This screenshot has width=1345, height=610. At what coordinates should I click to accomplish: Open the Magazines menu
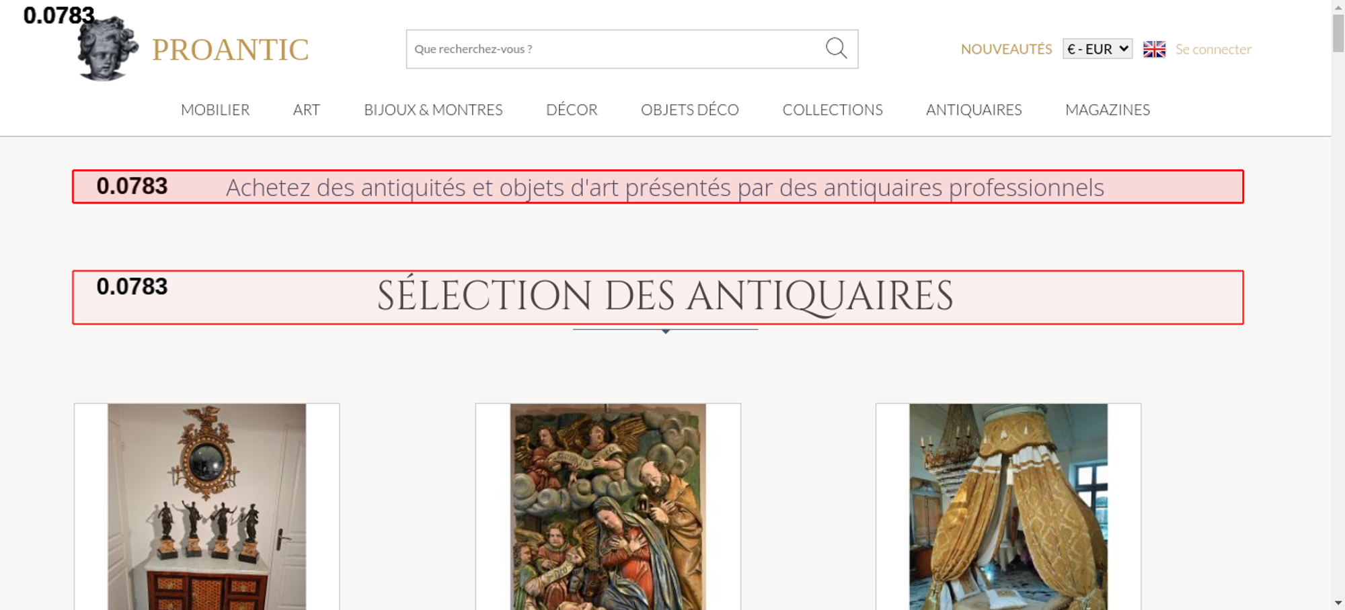[x=1107, y=110]
